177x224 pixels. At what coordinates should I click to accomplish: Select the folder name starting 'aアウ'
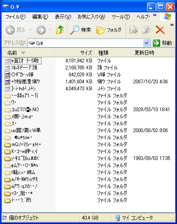pos(24,186)
